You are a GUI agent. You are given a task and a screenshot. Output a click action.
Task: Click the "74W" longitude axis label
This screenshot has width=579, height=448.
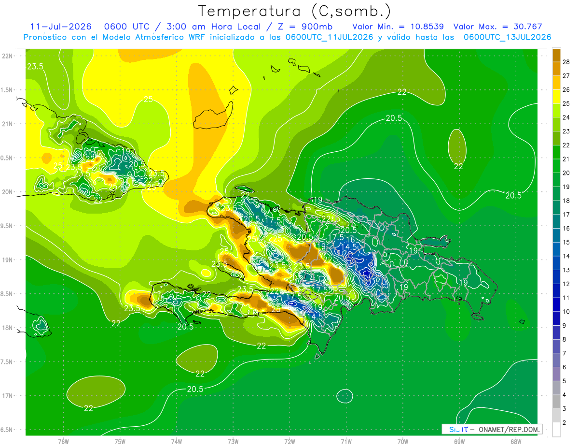[177, 441]
